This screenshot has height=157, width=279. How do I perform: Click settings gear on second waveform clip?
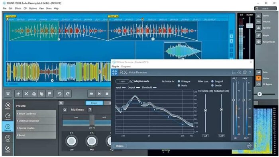coord(153,39)
